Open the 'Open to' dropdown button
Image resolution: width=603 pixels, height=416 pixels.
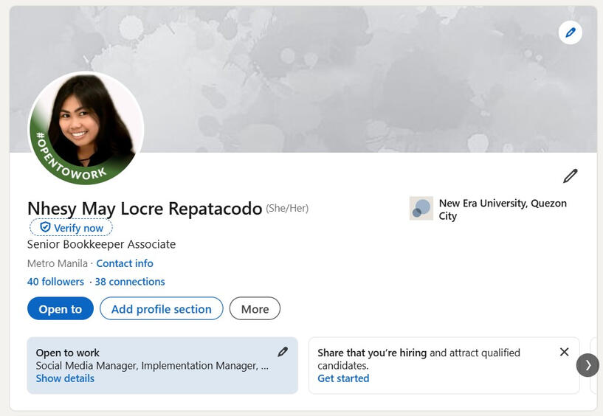click(61, 309)
